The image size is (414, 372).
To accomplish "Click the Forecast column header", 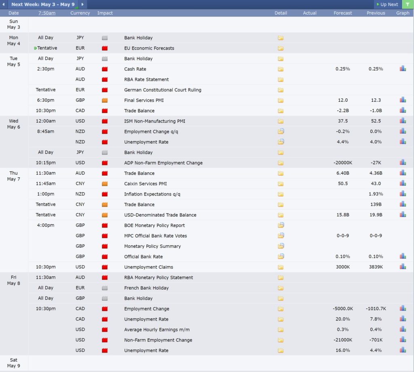I will point(343,13).
